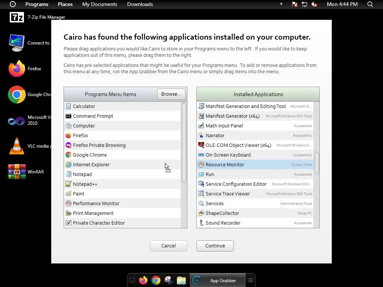This screenshot has width=383, height=287.
Task: Click the Command Prompt icon
Action: [68, 116]
